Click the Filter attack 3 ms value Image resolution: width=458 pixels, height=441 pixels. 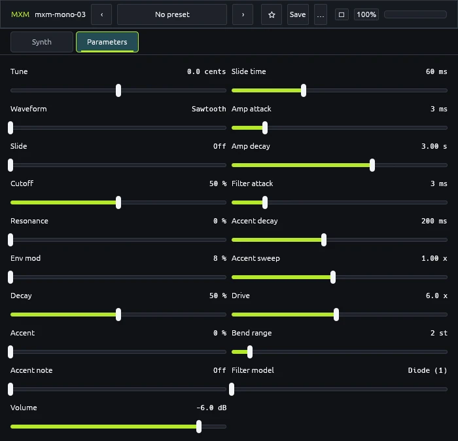(x=439, y=183)
